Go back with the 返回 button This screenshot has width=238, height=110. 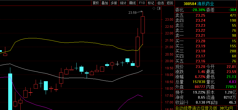[170, 3]
